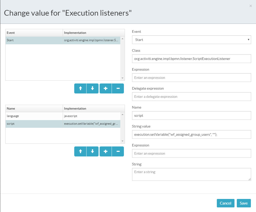This screenshot has width=256, height=212.
Task: Move selected field up in fields table
Action: 80,152
